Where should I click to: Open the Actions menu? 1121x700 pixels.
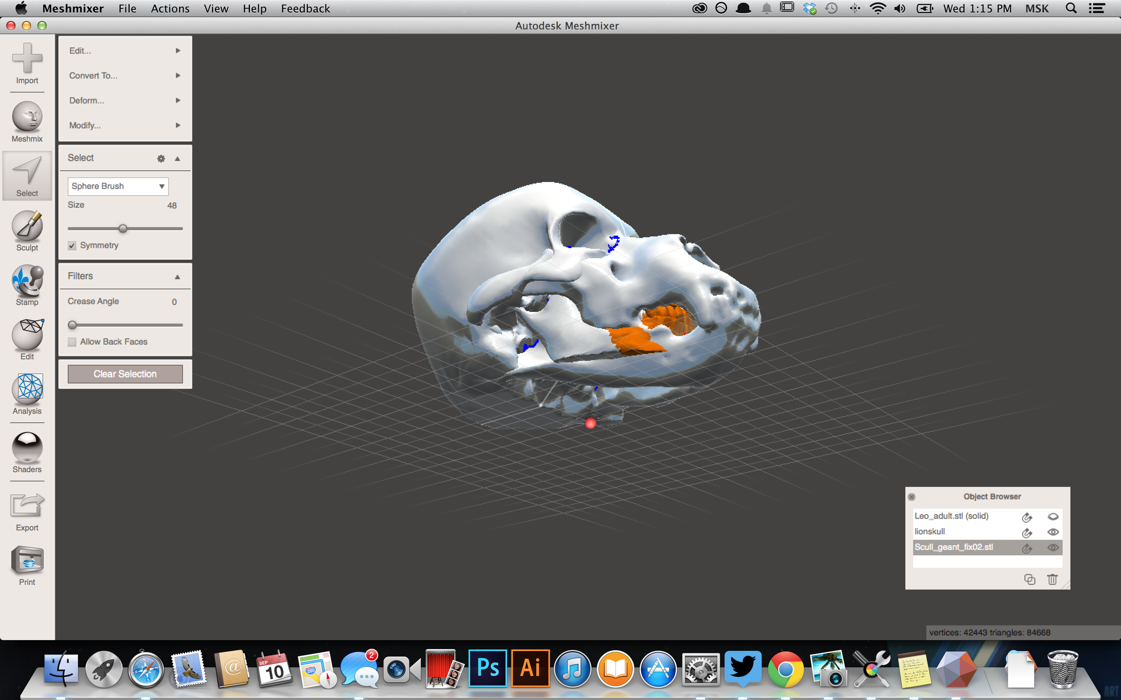(x=170, y=8)
